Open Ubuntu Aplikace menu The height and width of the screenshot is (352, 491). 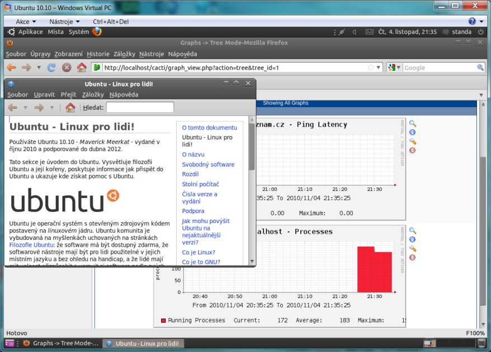[x=30, y=32]
